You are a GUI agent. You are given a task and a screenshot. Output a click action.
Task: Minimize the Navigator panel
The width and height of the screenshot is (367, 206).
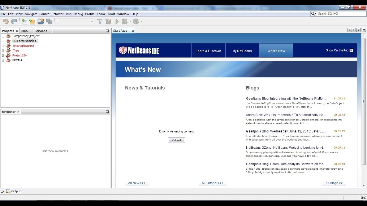click(x=107, y=112)
